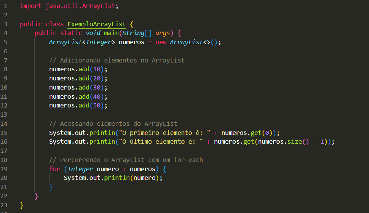Click line number 1 in the gutter

5,6
